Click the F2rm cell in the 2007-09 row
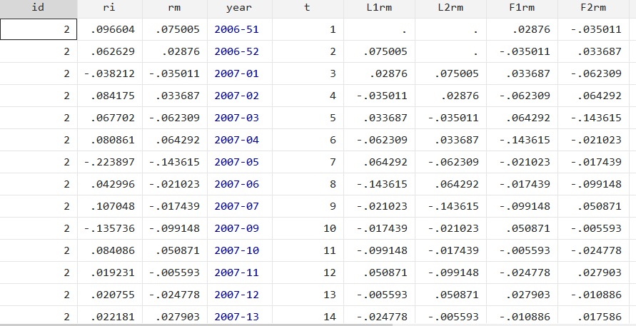The width and height of the screenshot is (636, 326). coord(593,228)
